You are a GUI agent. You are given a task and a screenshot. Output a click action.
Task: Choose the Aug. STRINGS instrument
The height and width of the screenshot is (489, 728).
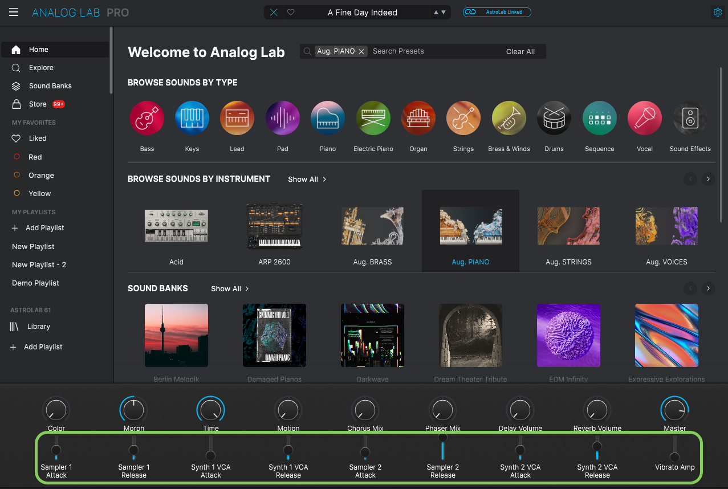coord(569,231)
